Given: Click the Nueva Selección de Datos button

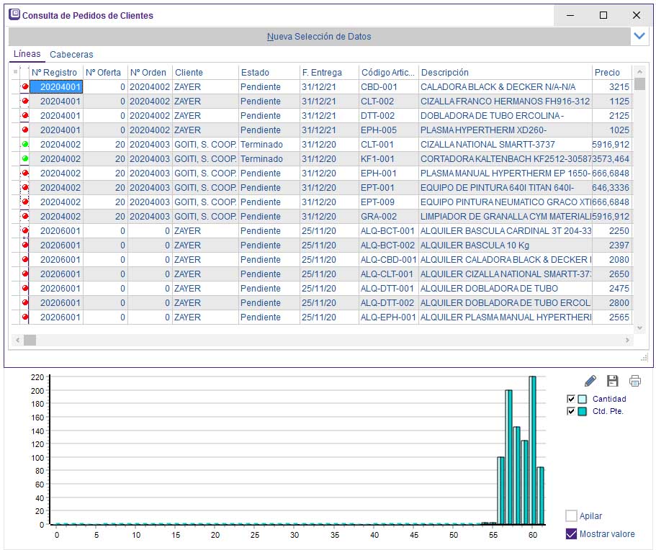Looking at the screenshot, I should 319,36.
